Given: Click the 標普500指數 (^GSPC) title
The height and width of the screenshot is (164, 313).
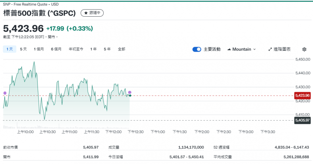Looking at the screenshot, I should pyautogui.click(x=39, y=13).
